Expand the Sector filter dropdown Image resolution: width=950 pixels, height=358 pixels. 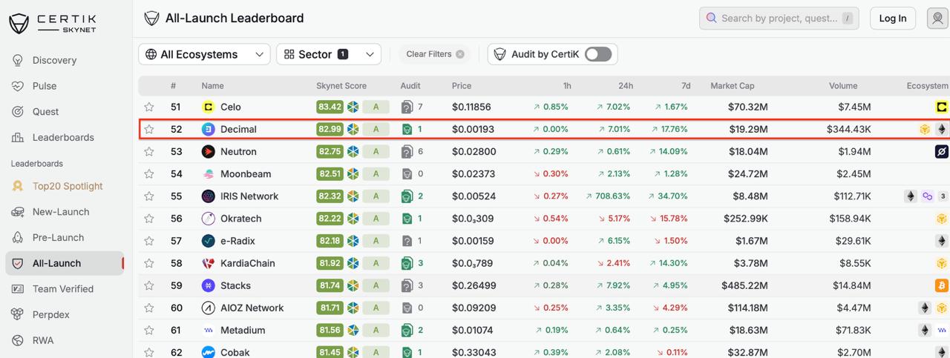coord(329,54)
